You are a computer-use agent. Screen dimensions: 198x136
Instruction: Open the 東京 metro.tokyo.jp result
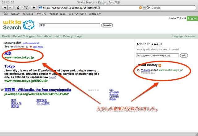click(x=8, y=53)
